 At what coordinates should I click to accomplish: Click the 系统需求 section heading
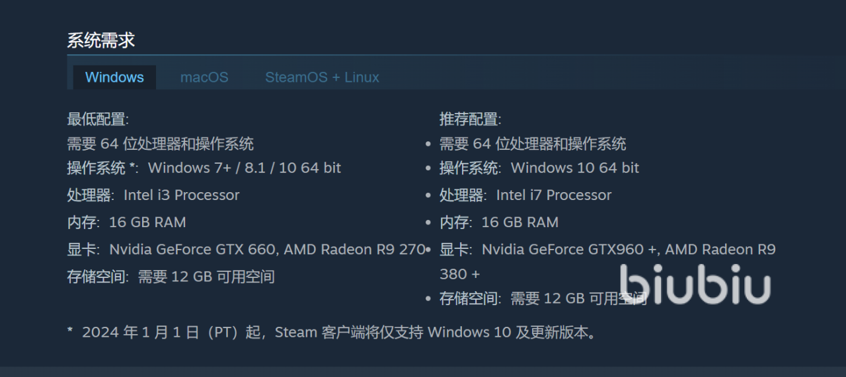[x=101, y=40]
